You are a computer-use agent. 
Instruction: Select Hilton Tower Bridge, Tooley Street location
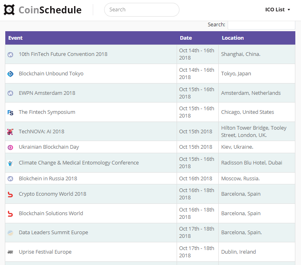coord(257,131)
